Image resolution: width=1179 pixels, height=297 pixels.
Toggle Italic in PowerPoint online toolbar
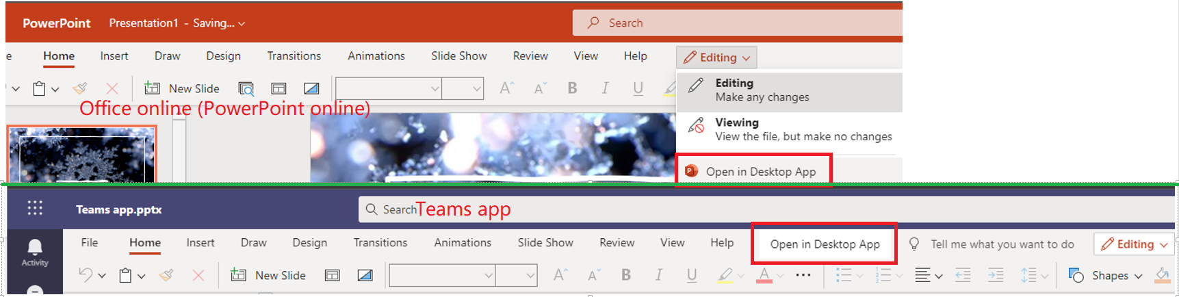[605, 88]
